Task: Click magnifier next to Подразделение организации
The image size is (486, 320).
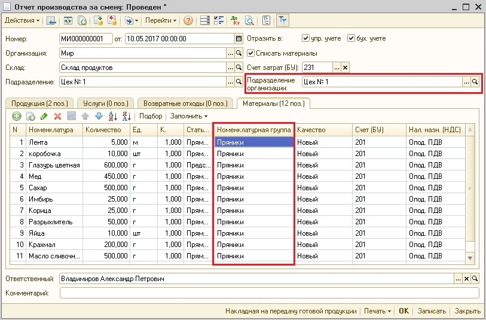Action: tap(475, 82)
